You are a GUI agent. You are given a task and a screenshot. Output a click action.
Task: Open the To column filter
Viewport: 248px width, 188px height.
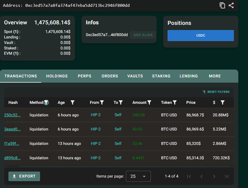(x=121, y=102)
